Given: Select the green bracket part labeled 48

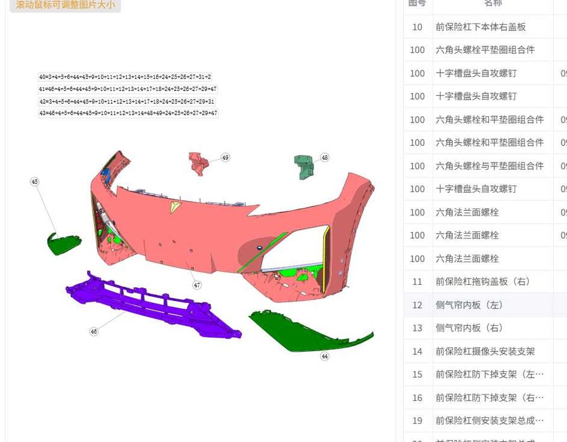Looking at the screenshot, I should pyautogui.click(x=304, y=167).
